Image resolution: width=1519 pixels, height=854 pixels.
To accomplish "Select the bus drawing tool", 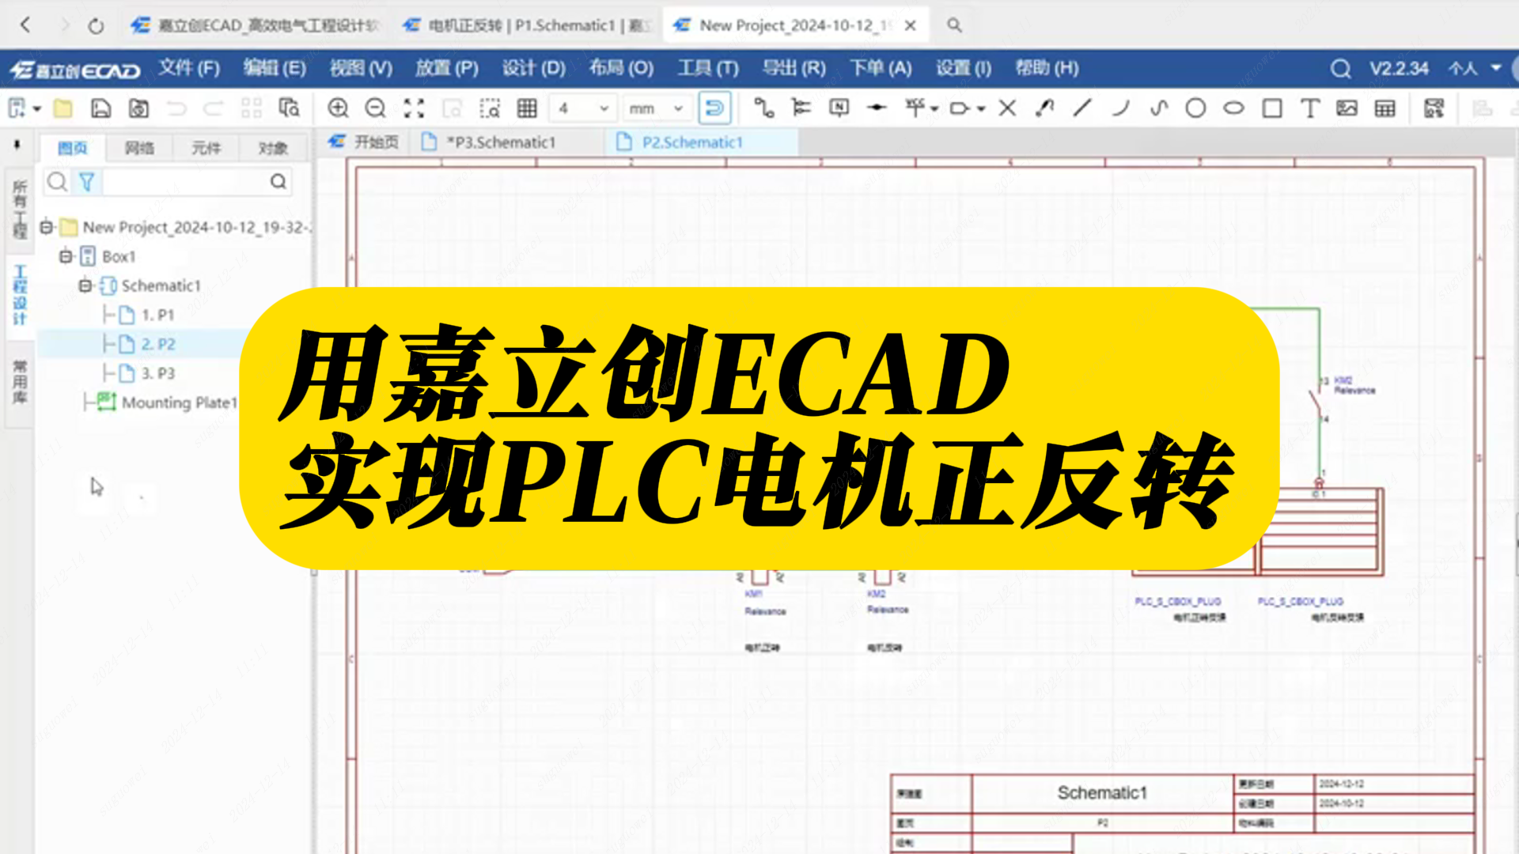I will 801,108.
